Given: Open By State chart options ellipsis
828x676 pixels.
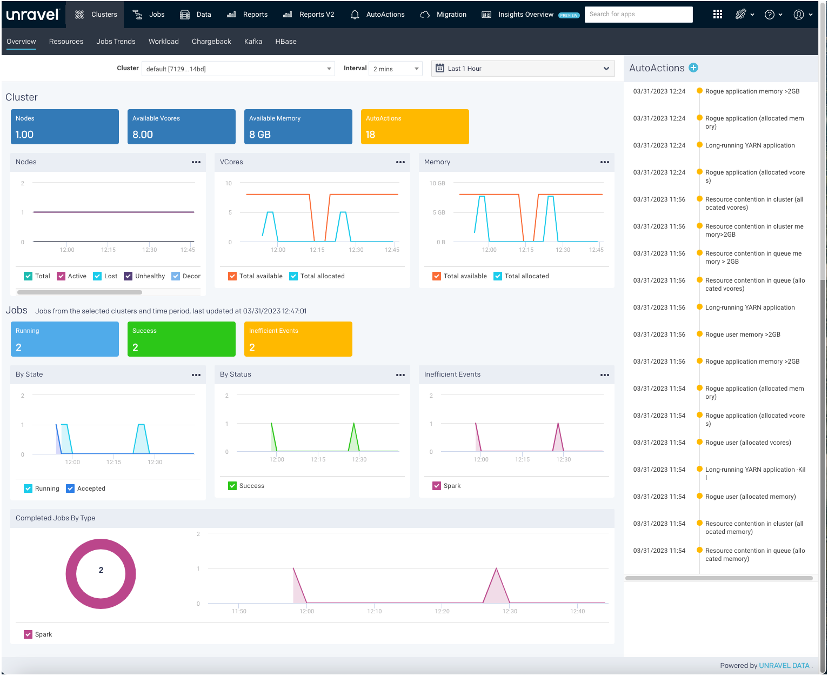Looking at the screenshot, I should point(196,374).
